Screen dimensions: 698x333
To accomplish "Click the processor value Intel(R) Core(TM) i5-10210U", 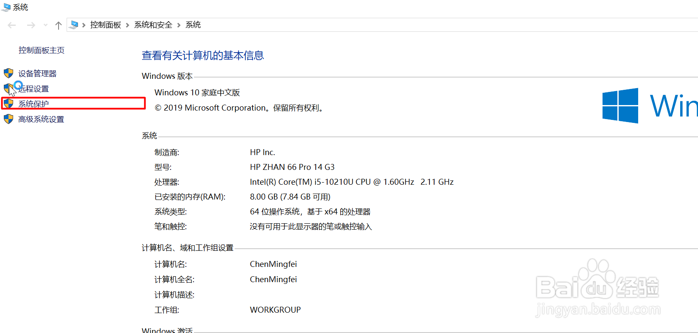I will 352,182.
